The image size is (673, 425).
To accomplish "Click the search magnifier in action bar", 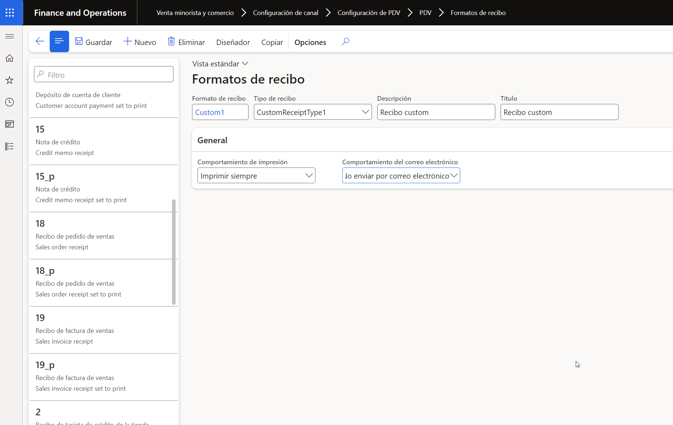I will (x=345, y=41).
